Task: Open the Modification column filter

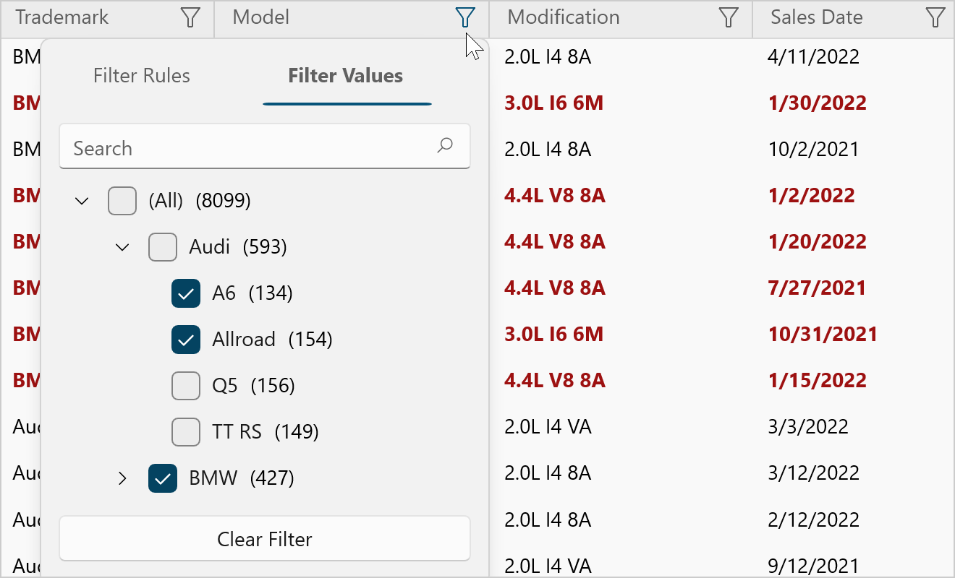Action: pos(728,17)
